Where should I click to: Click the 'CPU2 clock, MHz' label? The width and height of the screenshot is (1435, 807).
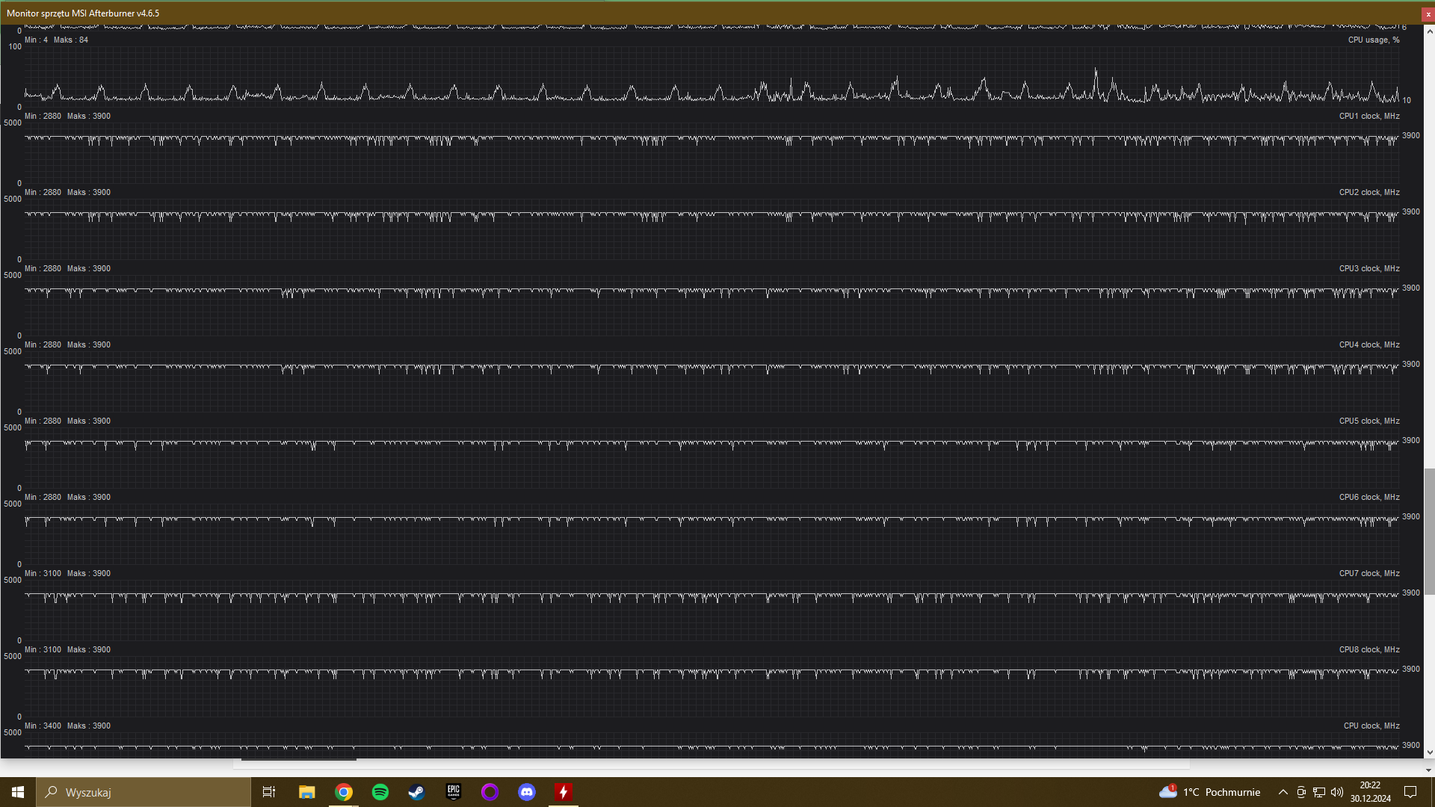click(x=1369, y=193)
